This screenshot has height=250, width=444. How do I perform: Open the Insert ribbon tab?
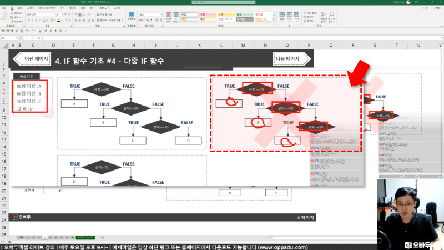(x=20, y=9)
